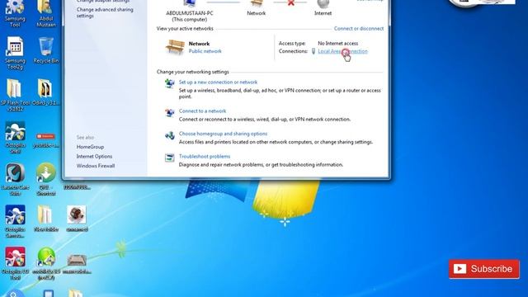The image size is (528, 297).
Task: Open the Samsung Tool desktop shortcut
Action: [15, 13]
